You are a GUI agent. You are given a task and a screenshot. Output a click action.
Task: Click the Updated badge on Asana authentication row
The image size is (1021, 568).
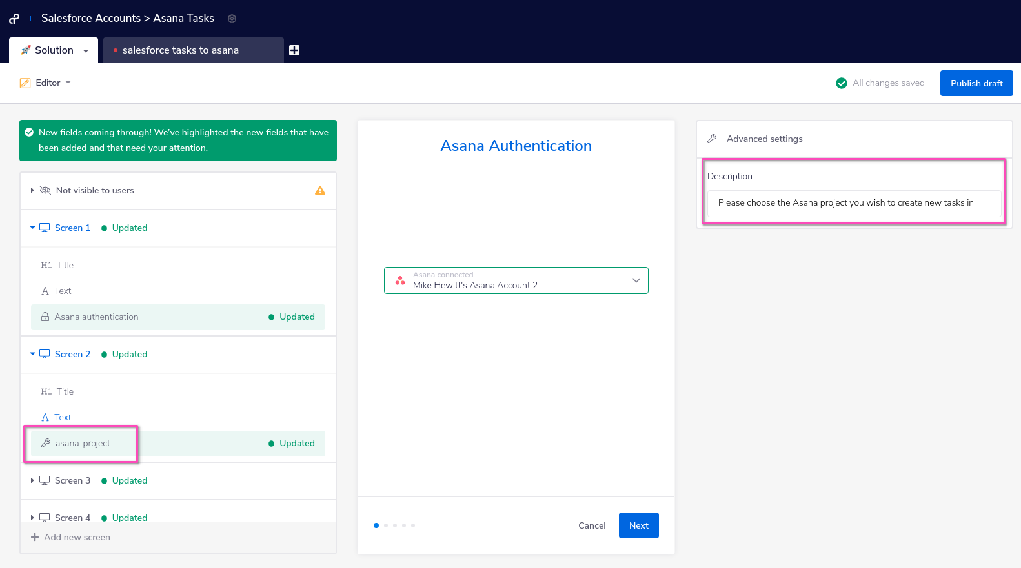pos(292,317)
